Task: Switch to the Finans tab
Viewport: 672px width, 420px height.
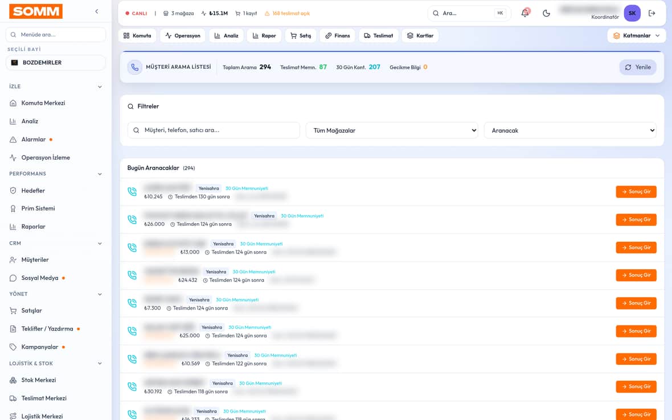Action: 337,35
